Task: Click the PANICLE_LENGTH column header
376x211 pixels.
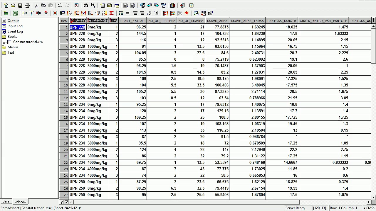Action: 282,21
